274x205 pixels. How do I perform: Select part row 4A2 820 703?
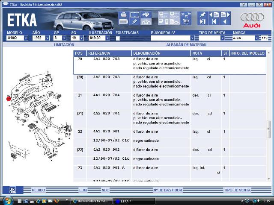click(170, 84)
